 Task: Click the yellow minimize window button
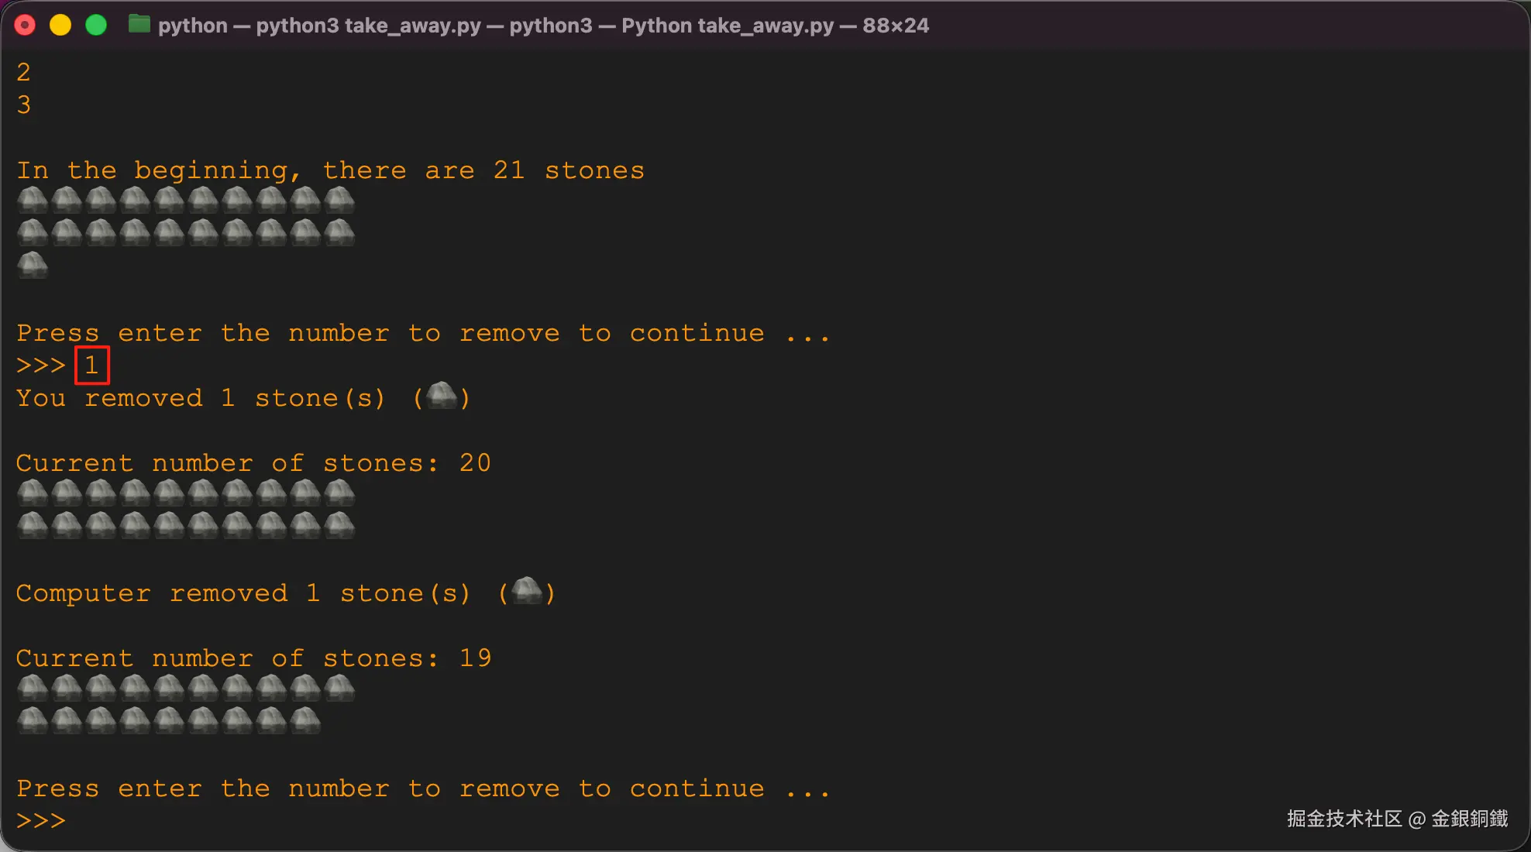pos(60,26)
